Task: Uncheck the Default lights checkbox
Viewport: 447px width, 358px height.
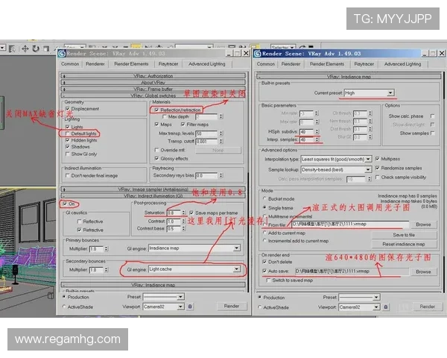Action: [x=68, y=133]
